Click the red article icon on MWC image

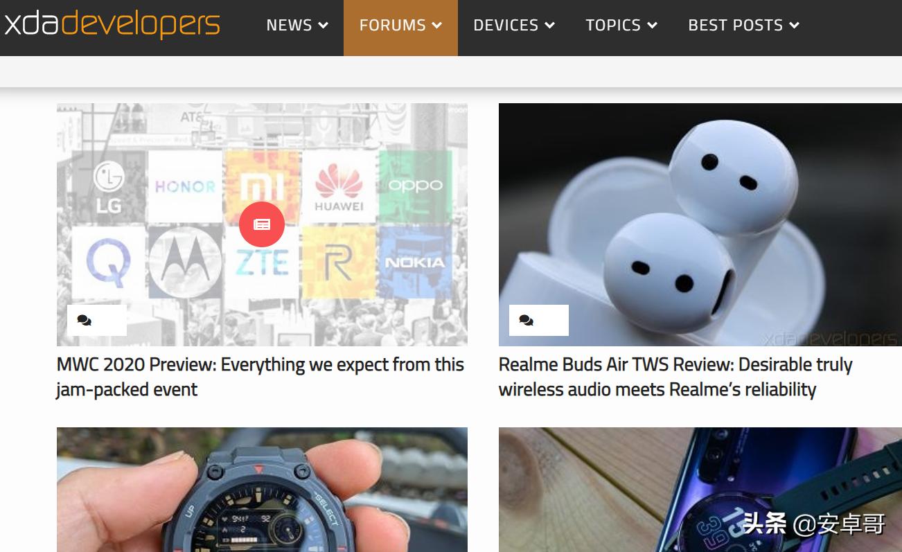[x=262, y=224]
